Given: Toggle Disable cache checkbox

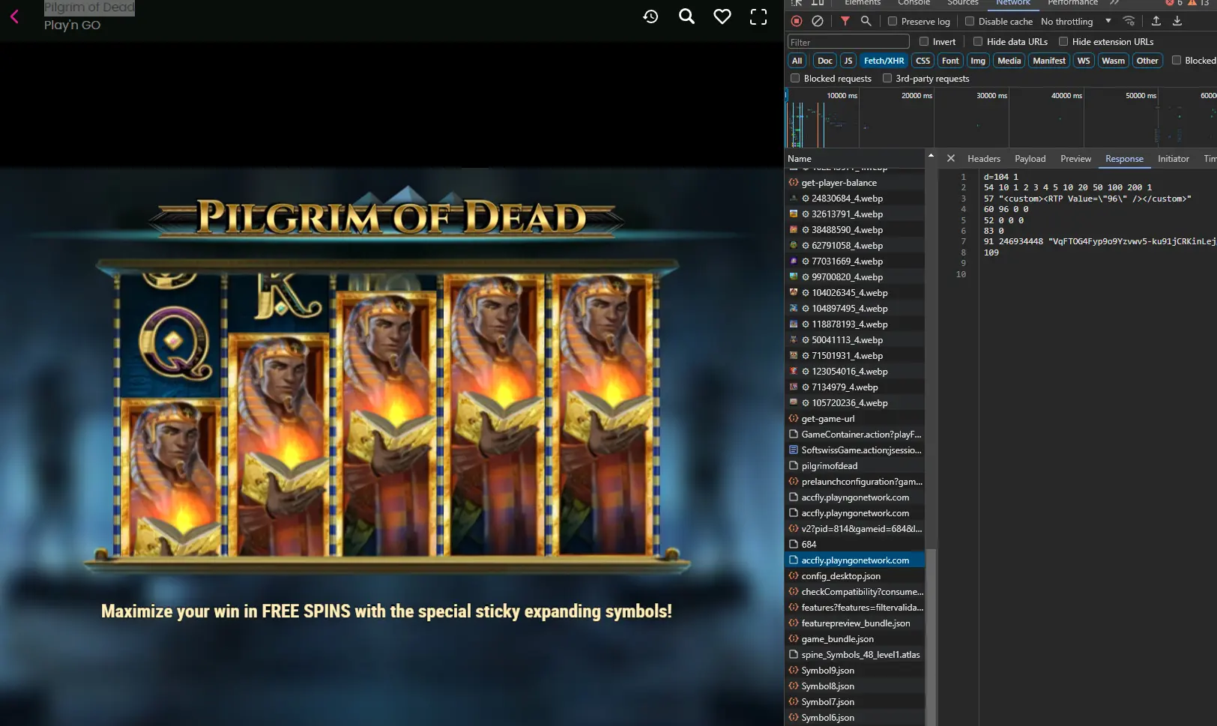Looking at the screenshot, I should (x=970, y=22).
